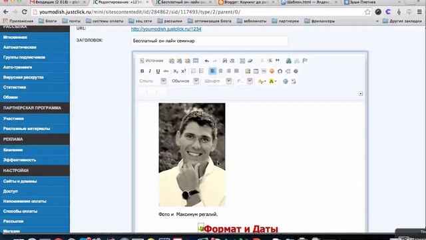
Task: Click the Заголовок title input field
Action: point(210,41)
